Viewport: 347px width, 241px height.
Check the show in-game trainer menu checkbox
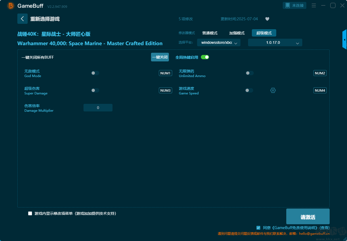pyautogui.click(x=30, y=213)
